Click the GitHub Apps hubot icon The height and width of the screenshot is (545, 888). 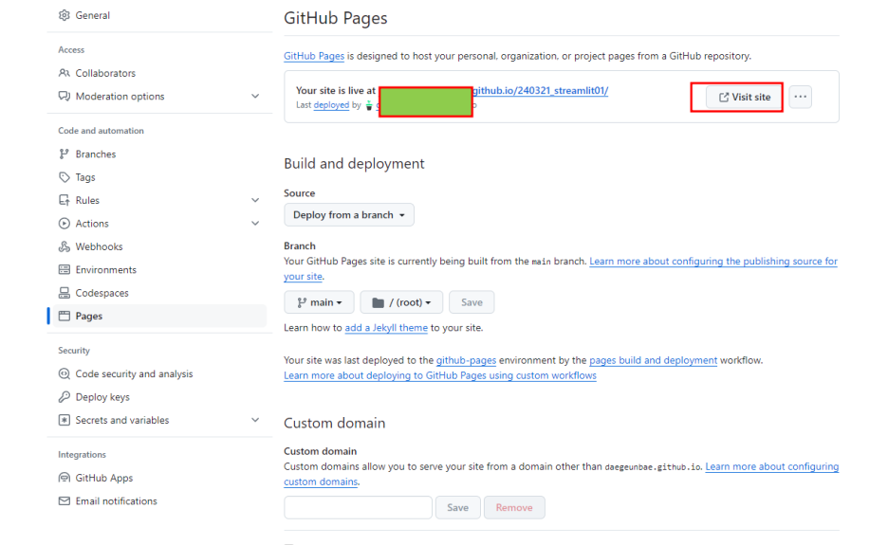[64, 479]
